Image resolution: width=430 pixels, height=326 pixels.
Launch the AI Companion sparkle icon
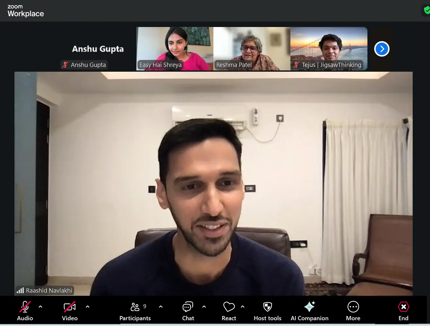click(x=309, y=307)
